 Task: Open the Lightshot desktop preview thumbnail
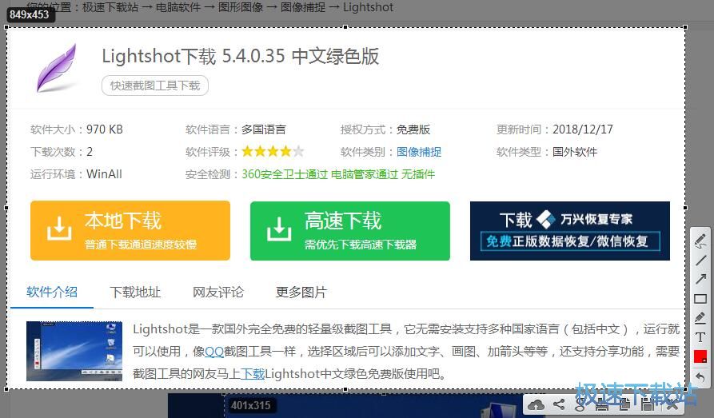click(x=74, y=351)
